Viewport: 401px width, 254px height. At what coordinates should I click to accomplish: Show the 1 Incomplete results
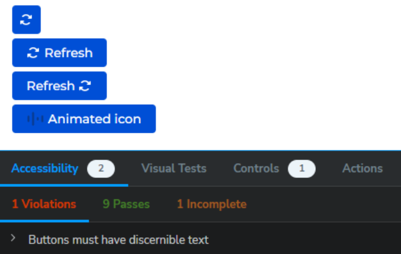(212, 204)
